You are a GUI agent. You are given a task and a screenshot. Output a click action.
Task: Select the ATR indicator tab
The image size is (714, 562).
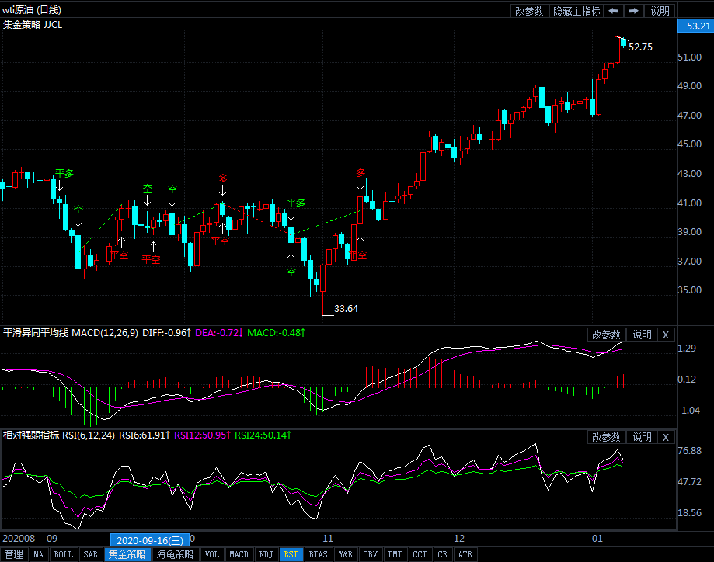(x=465, y=555)
